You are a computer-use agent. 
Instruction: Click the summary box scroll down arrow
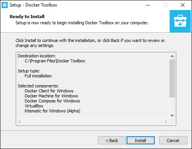coord(172,116)
